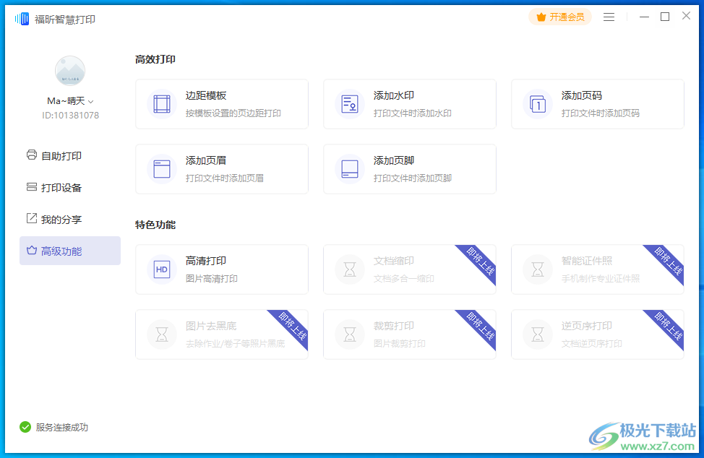Click the 即将上线 ribbon on 逆页序打印
Viewport: 704px width, 458px height.
pyautogui.click(x=668, y=326)
